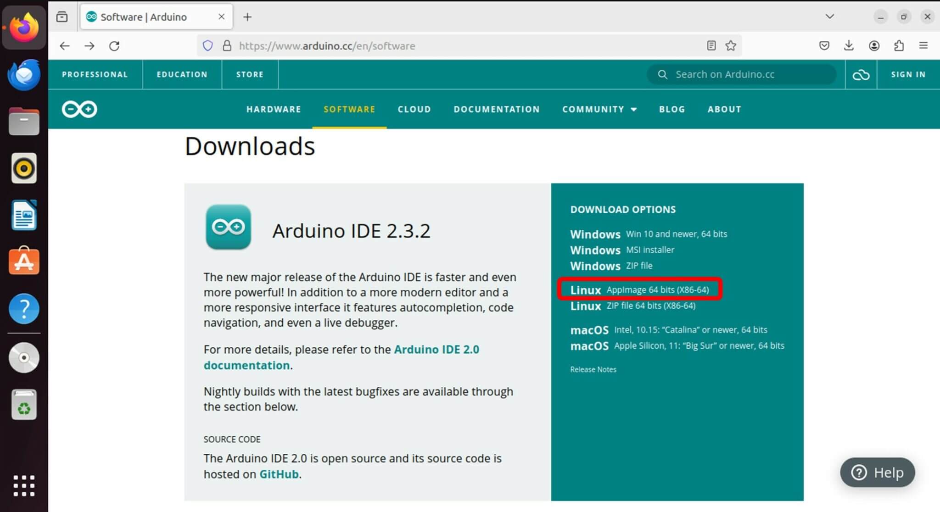Open Thunderbird from the dock
The image size is (940, 512).
point(23,75)
